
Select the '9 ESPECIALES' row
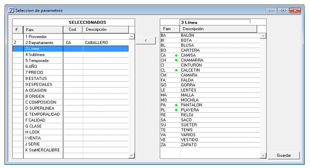point(70,84)
